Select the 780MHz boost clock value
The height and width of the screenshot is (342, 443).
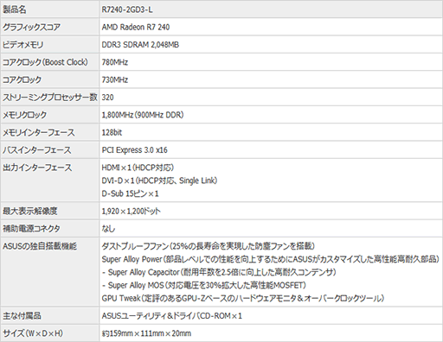pos(115,62)
